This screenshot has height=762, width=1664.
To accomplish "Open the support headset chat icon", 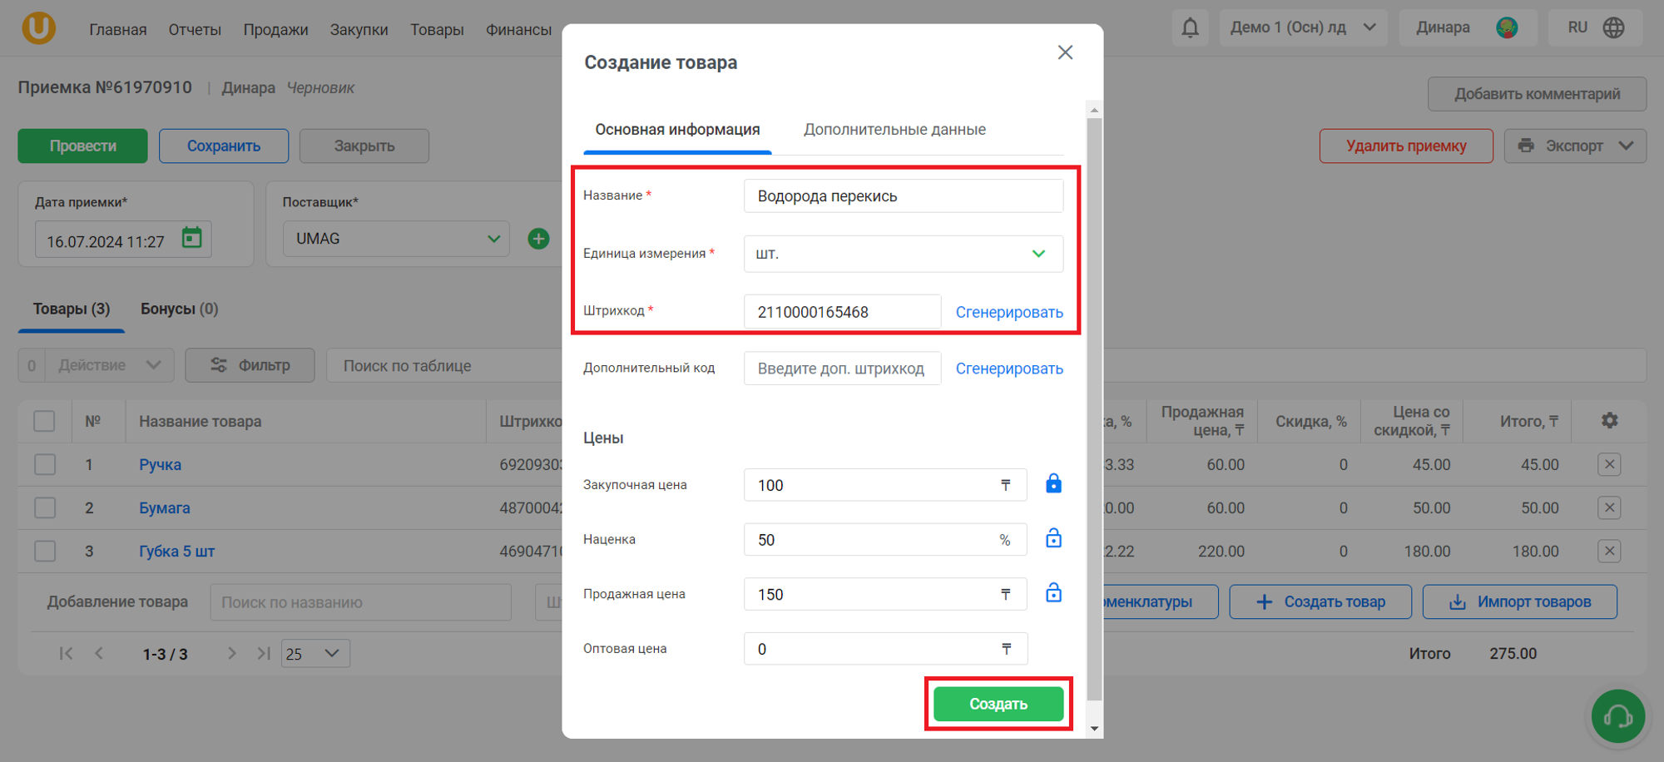I will pyautogui.click(x=1618, y=716).
